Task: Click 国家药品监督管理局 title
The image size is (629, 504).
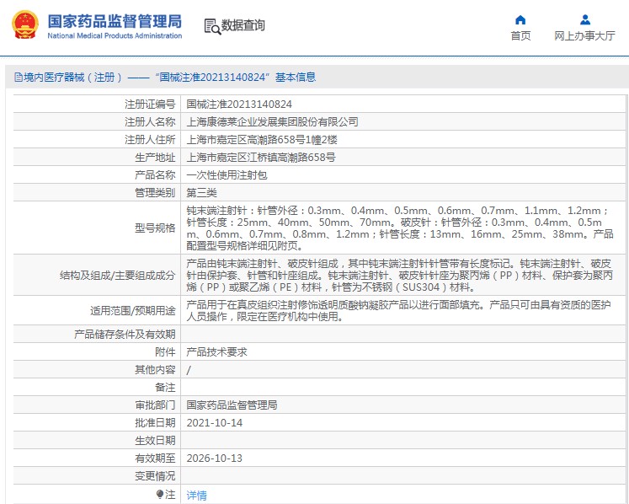Action: click(x=115, y=21)
